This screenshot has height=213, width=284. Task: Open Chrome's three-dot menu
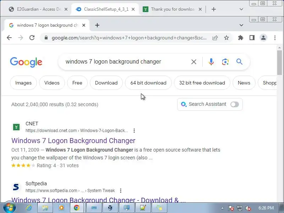pyautogui.click(x=275, y=38)
